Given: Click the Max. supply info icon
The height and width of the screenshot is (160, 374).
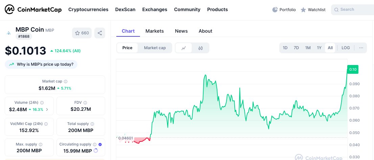Looking at the screenshot, I should [x=41, y=144].
